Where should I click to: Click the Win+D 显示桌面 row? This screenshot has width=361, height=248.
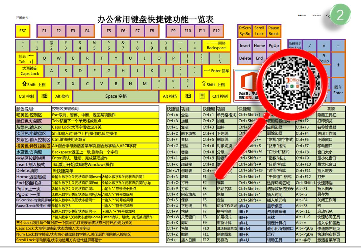coord(266,206)
